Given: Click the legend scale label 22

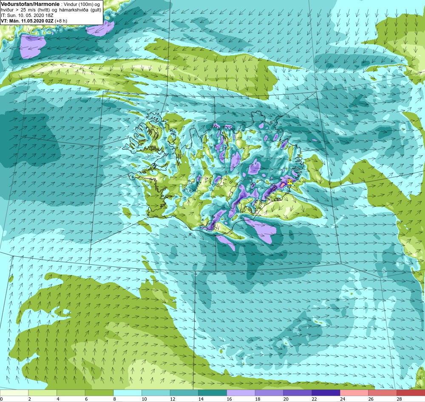Looking at the screenshot, I should click(x=314, y=399).
